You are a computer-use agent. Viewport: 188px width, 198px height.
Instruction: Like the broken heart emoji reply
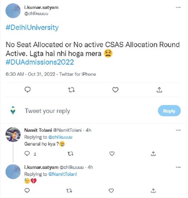[x=111, y=191]
